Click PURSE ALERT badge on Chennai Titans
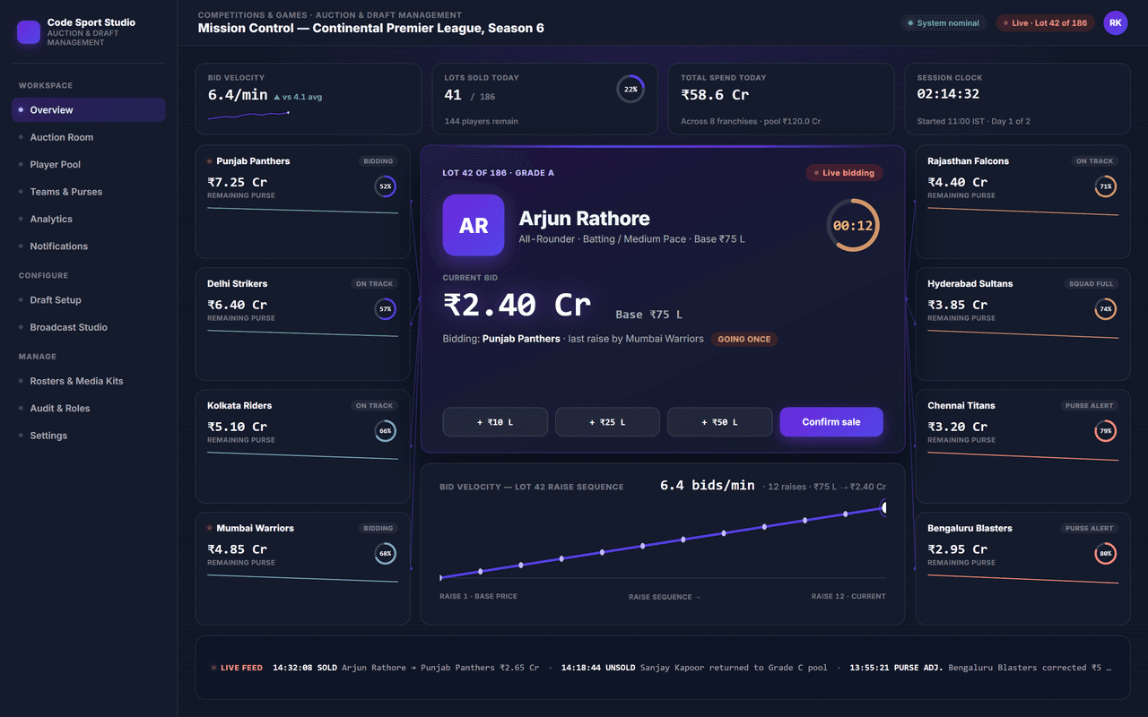The width and height of the screenshot is (1148, 717). tap(1089, 406)
